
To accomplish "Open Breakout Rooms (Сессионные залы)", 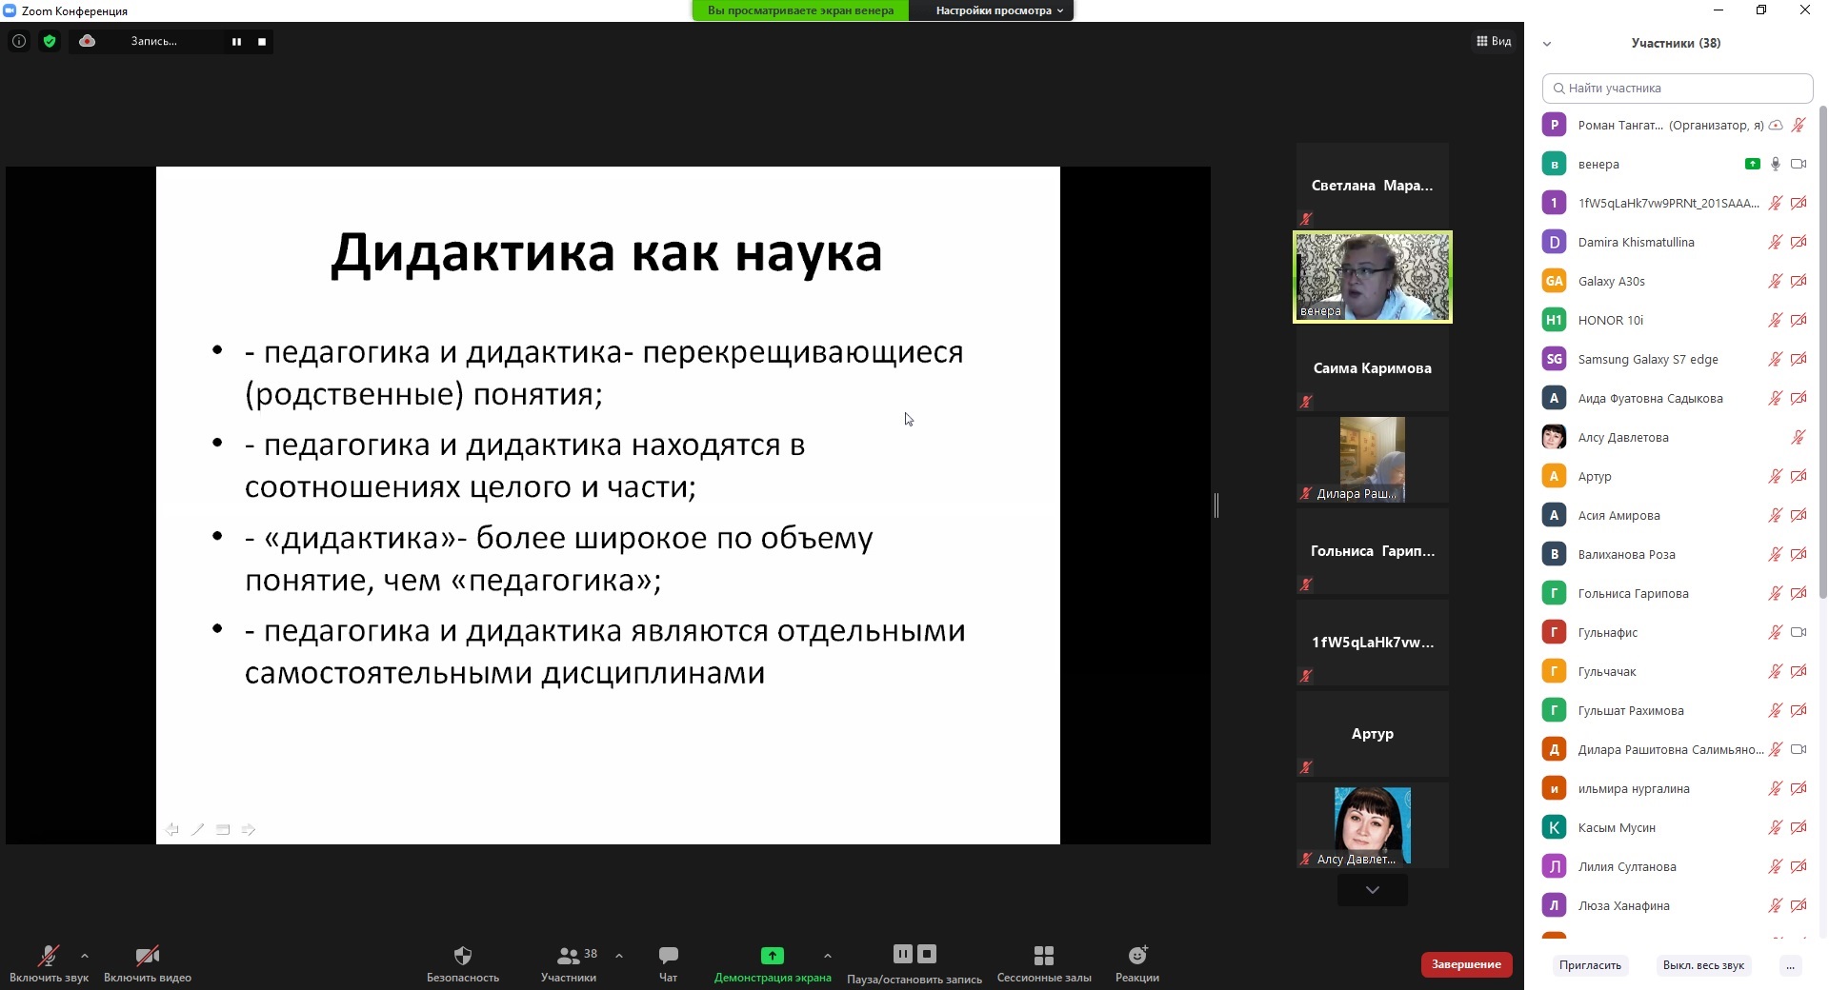I will tap(1044, 956).
